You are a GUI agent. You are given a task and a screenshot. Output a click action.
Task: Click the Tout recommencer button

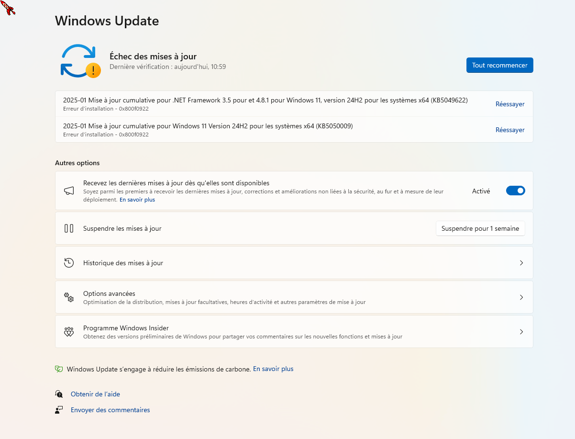point(500,65)
